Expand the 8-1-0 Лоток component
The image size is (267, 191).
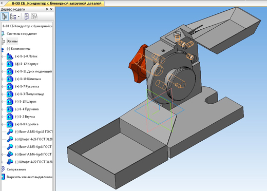click(2, 56)
